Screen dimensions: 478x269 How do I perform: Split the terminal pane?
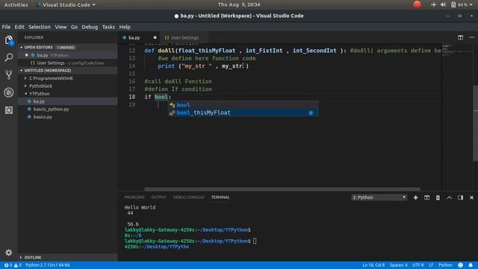pos(426,197)
